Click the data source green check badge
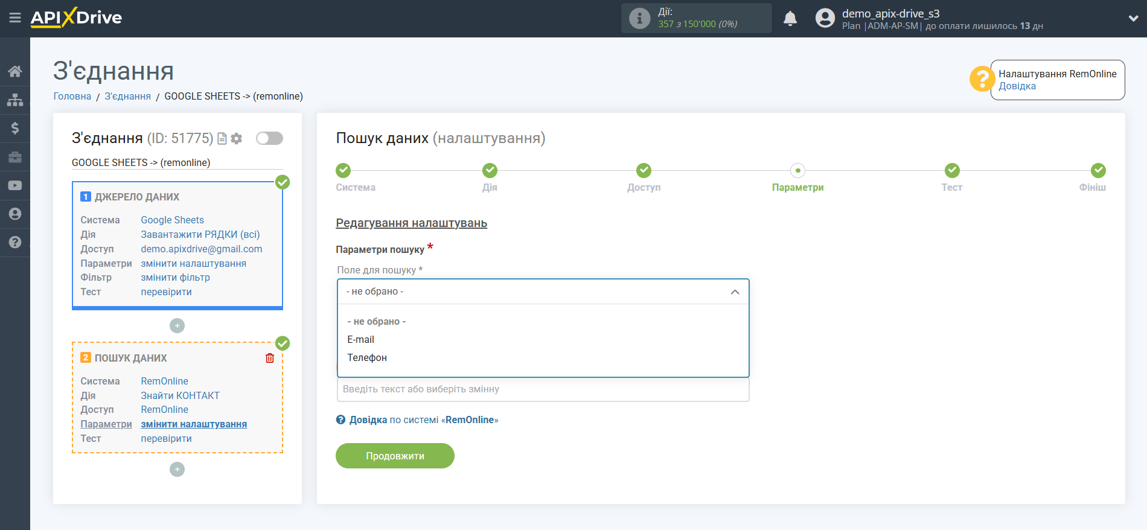 (283, 182)
